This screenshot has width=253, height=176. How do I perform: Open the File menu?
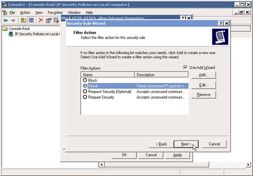tap(12, 12)
